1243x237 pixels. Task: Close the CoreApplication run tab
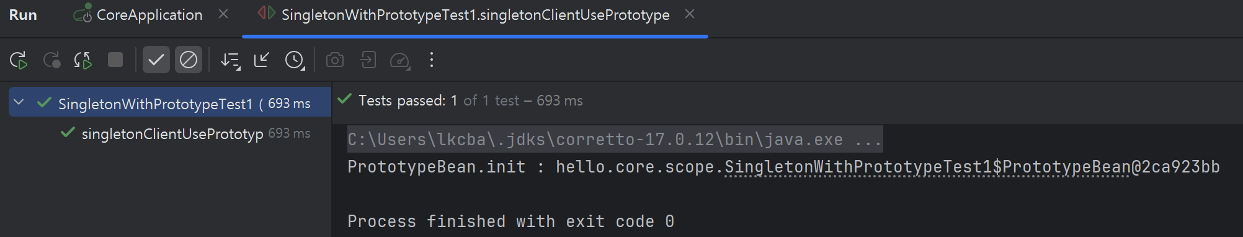pos(223,14)
